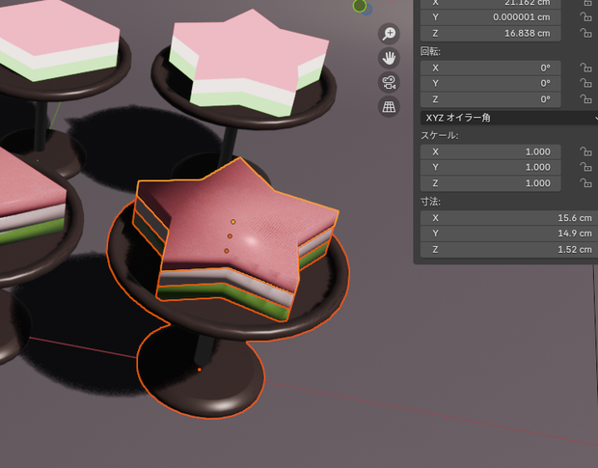Screen dimensions: 598x468
Task: Toggle lock for rotation X
Action: (585, 68)
